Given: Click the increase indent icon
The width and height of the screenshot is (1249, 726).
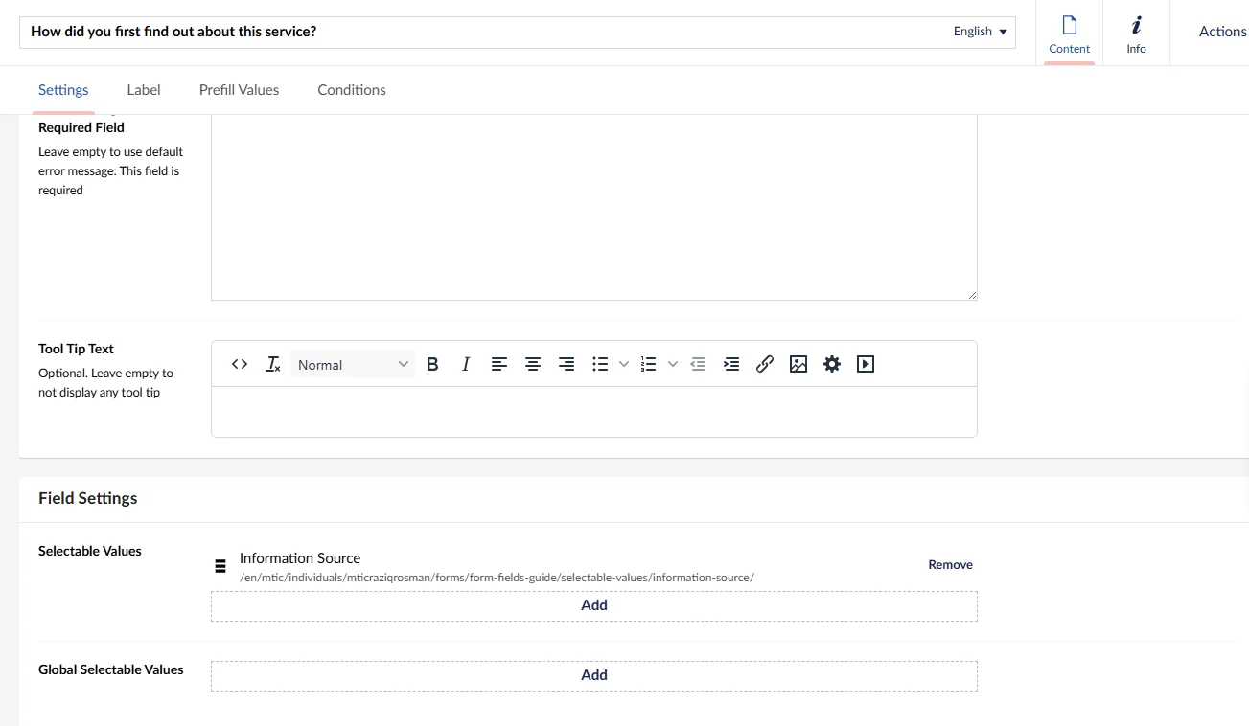Looking at the screenshot, I should point(731,364).
